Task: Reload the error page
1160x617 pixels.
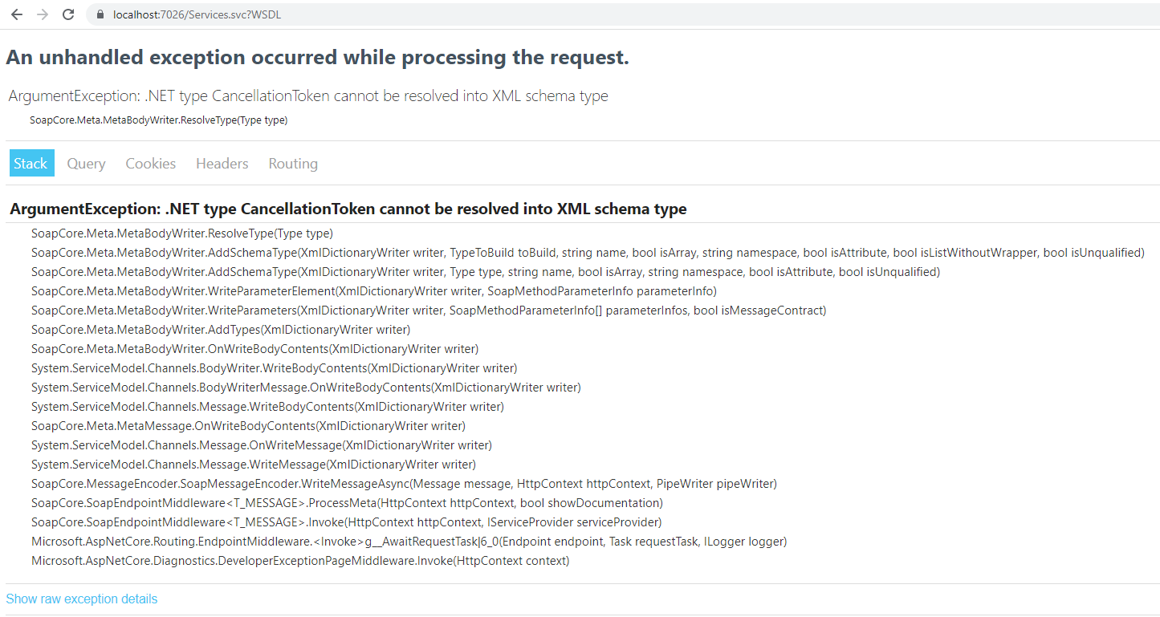Action: [68, 14]
